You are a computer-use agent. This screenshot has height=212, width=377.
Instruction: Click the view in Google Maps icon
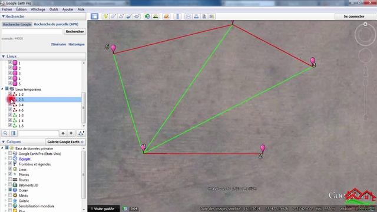tap(212, 16)
